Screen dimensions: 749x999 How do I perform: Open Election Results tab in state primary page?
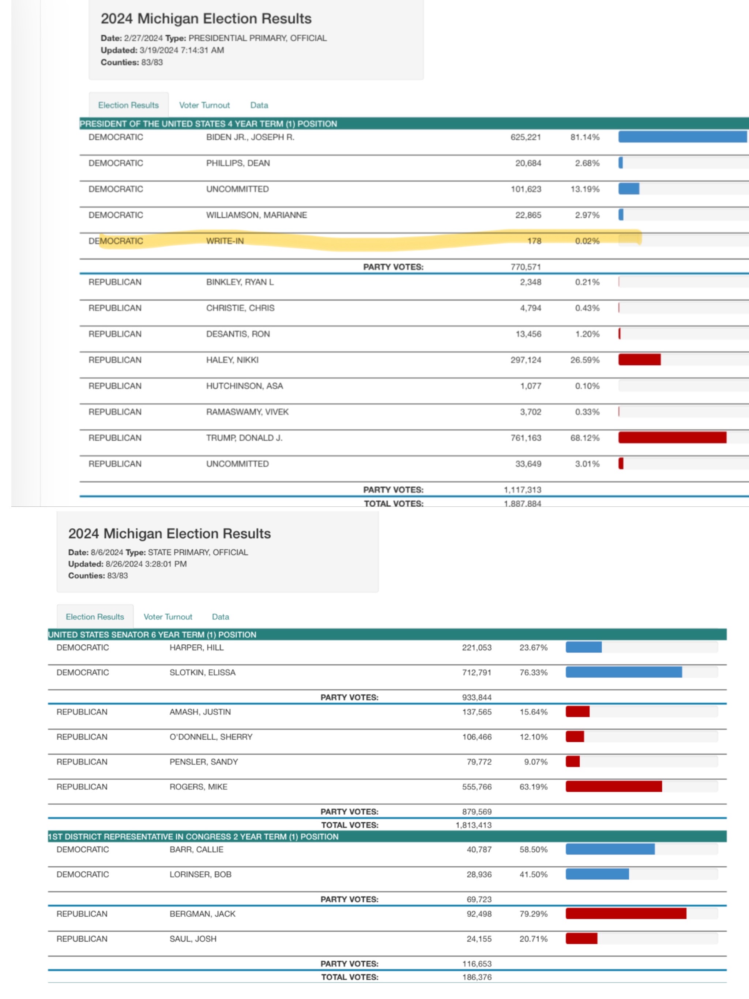coord(95,617)
